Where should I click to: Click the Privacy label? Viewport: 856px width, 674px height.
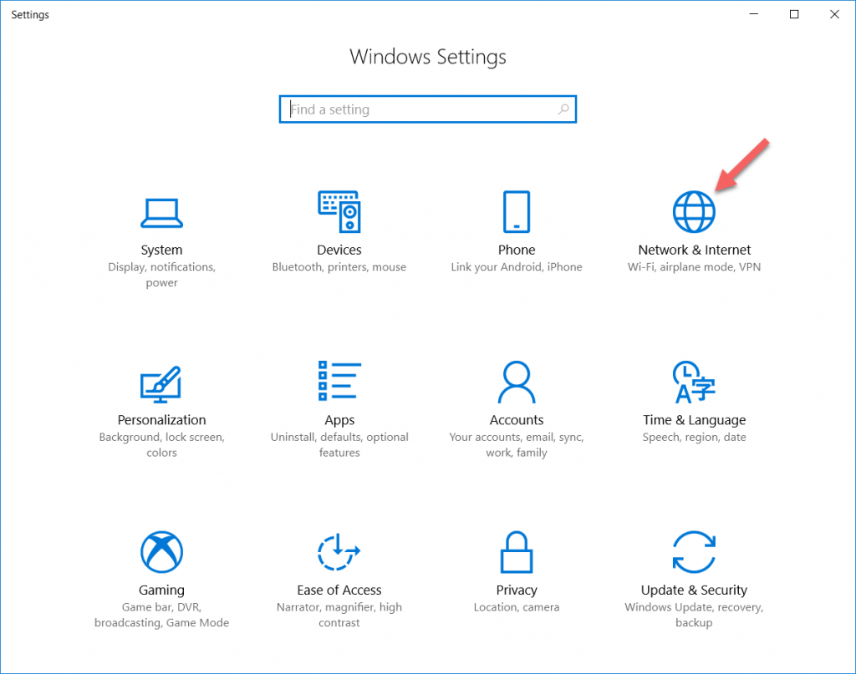[x=517, y=590]
